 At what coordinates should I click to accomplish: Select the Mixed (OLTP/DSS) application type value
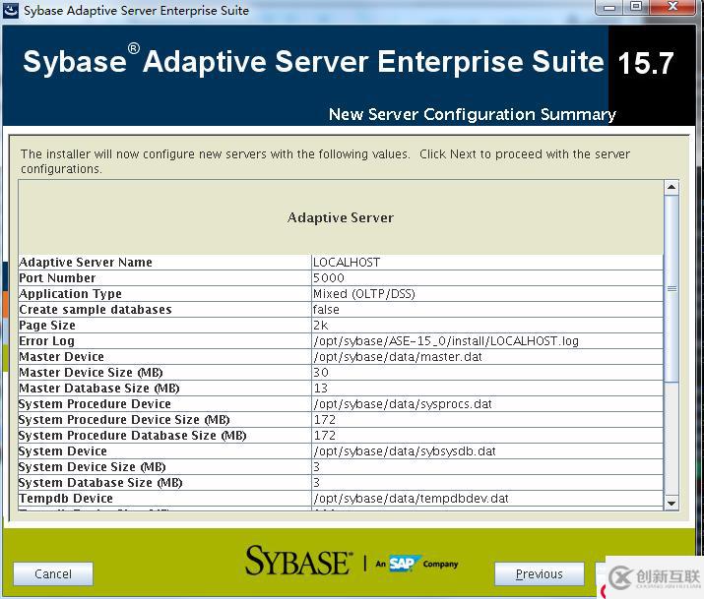pyautogui.click(x=364, y=294)
